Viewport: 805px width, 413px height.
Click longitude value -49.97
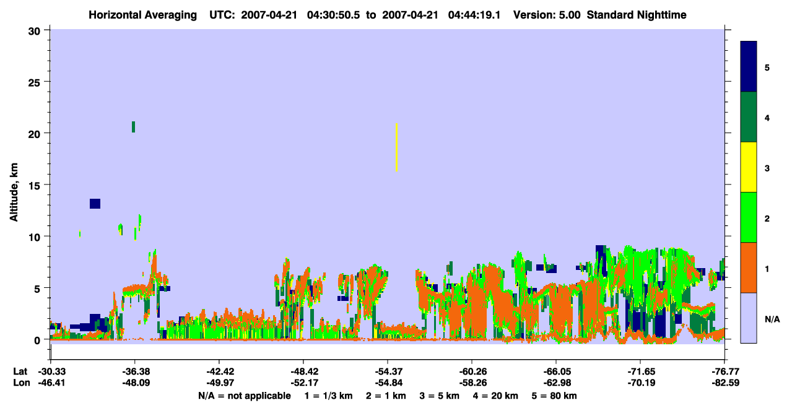[219, 383]
